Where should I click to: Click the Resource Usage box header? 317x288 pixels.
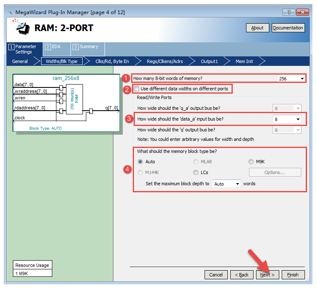point(32,265)
